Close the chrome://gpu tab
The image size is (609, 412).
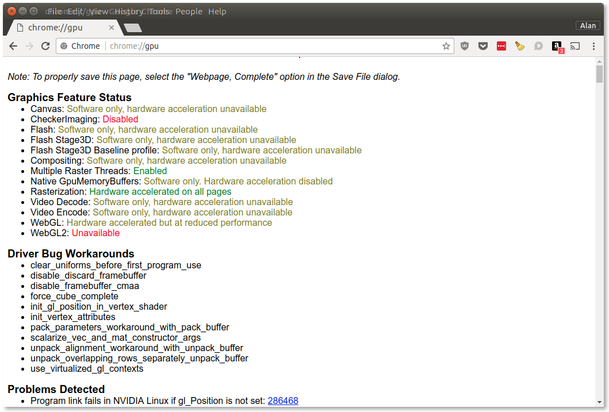tap(112, 28)
